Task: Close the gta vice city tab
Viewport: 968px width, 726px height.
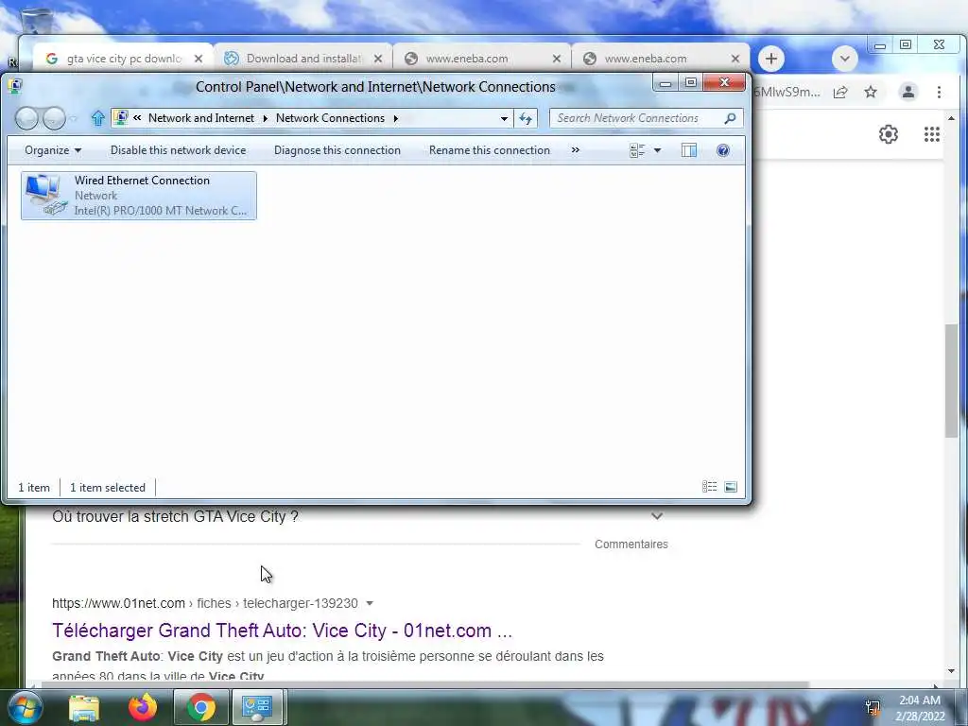Action: pos(199,59)
